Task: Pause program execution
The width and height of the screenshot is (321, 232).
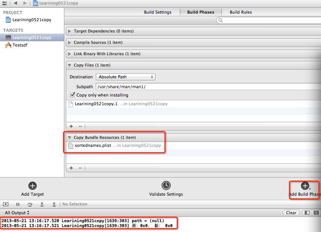Action: pos(18,204)
